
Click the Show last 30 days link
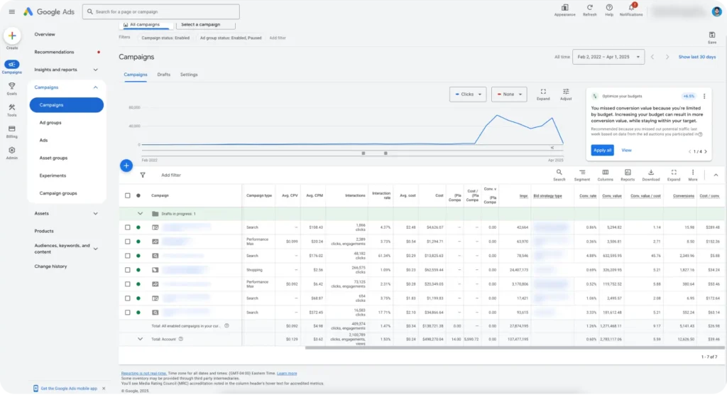pyautogui.click(x=696, y=57)
